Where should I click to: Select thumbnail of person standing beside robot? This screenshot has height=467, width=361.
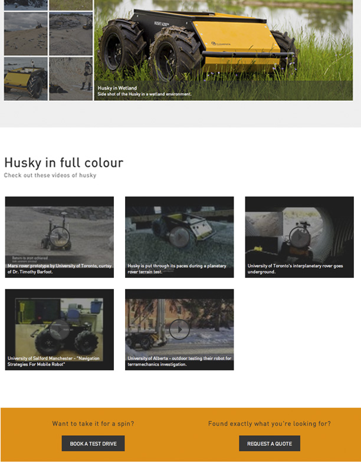pyautogui.click(x=71, y=79)
